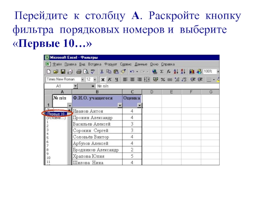This screenshot has width=264, height=198.
Task: Apply the Percent style icon
Action: tap(163, 79)
